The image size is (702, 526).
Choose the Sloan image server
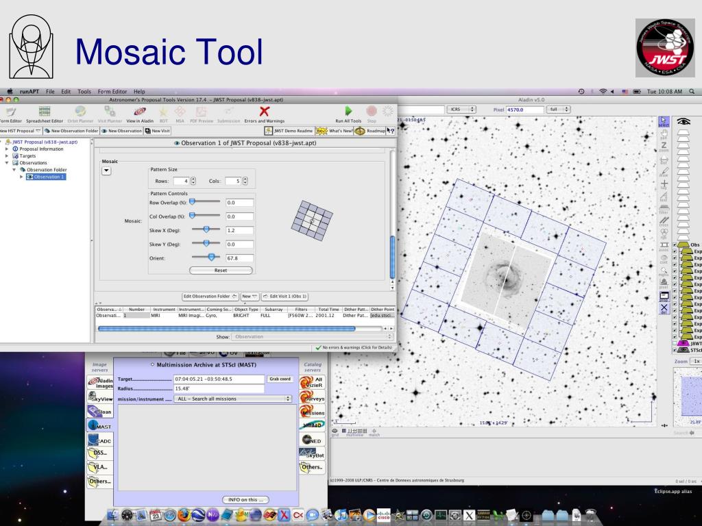pos(100,411)
